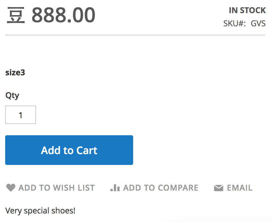Viewport: 272px width, 222px height.
Task: Choose the ADD TO COMPARE link text
Action: (161, 188)
